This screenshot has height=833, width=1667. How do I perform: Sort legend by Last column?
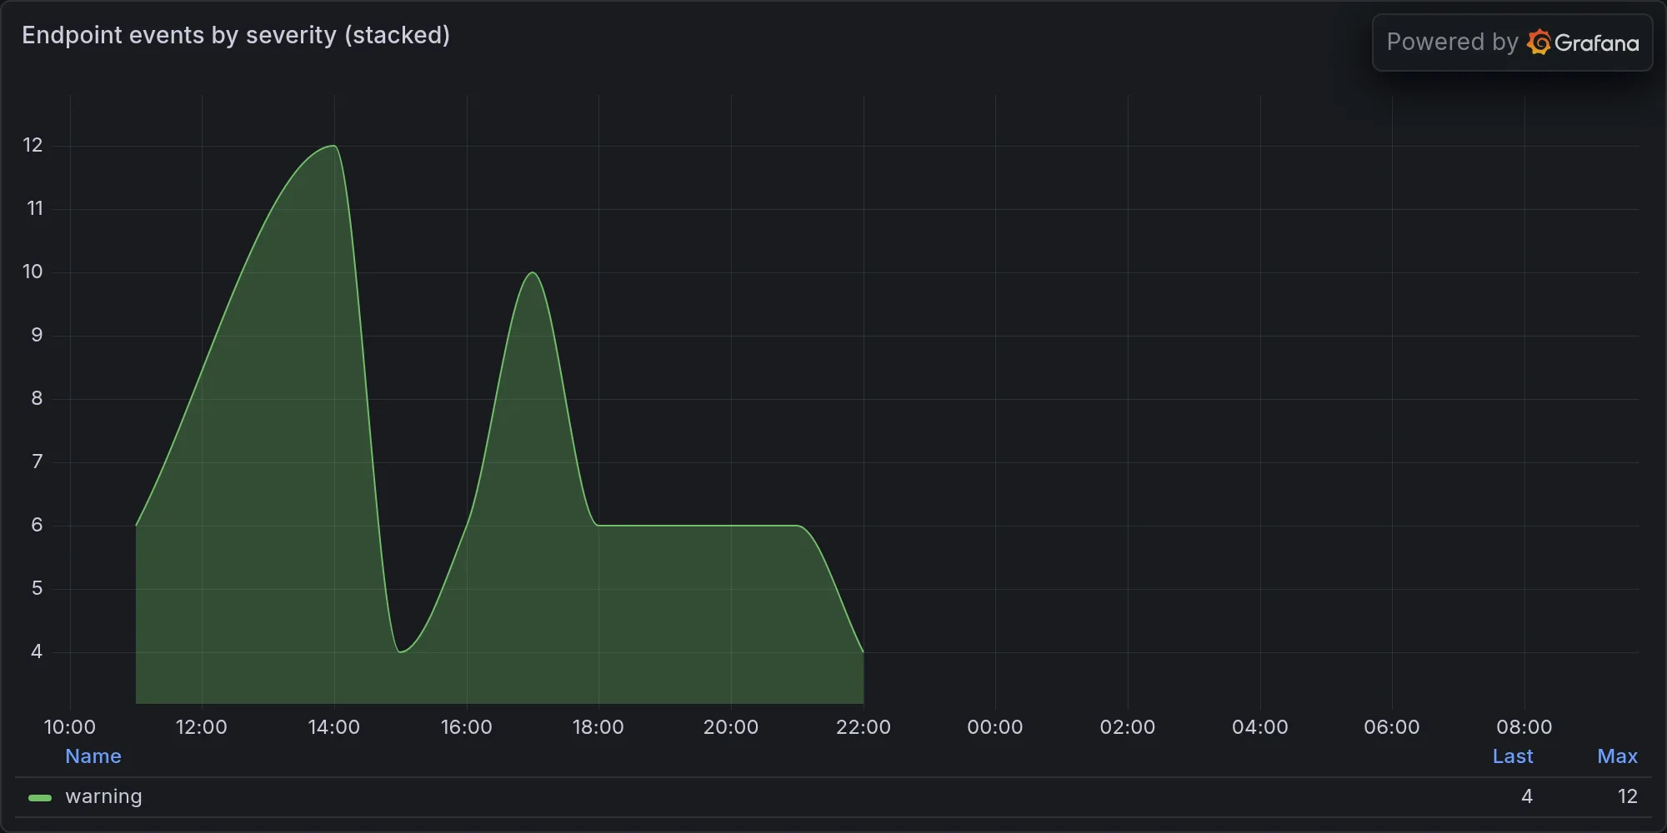click(x=1513, y=756)
